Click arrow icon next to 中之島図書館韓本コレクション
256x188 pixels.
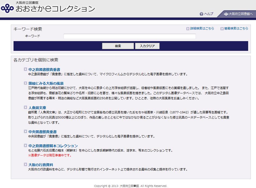(x=25, y=146)
